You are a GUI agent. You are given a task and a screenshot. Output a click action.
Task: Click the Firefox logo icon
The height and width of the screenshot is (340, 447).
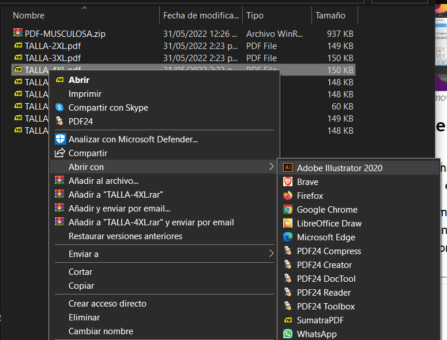click(288, 195)
